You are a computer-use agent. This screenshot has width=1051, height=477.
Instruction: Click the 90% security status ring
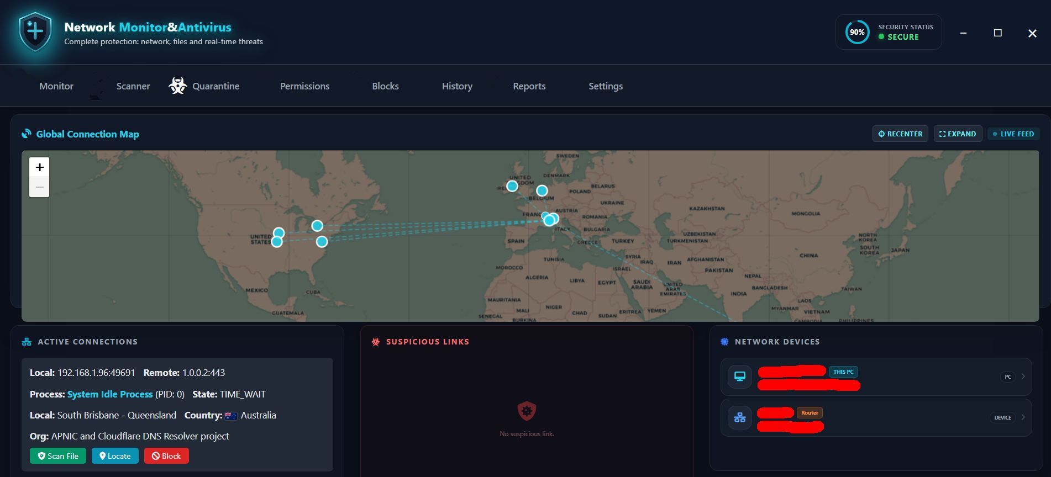pyautogui.click(x=857, y=32)
